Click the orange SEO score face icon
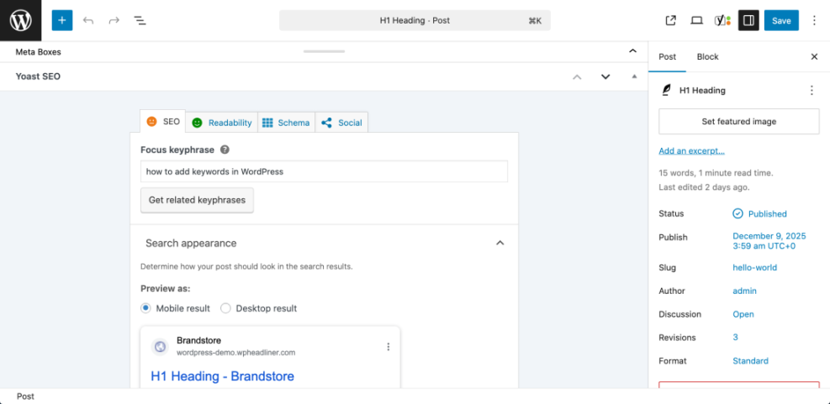This screenshot has width=830, height=404. click(151, 122)
